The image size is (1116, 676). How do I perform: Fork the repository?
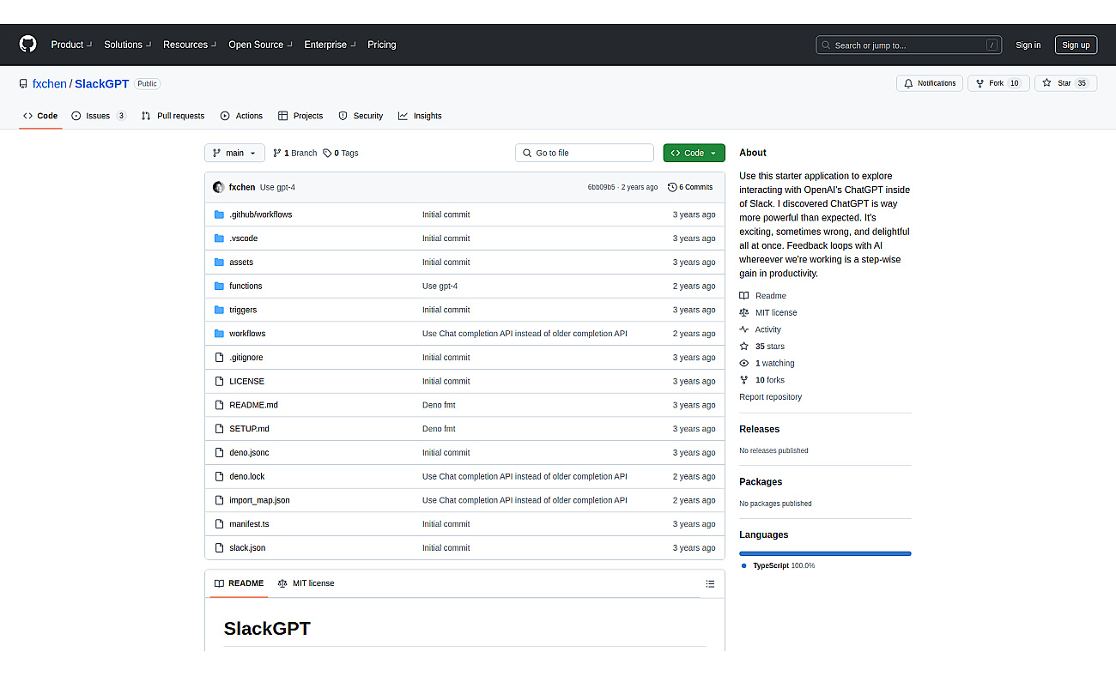pyautogui.click(x=998, y=83)
